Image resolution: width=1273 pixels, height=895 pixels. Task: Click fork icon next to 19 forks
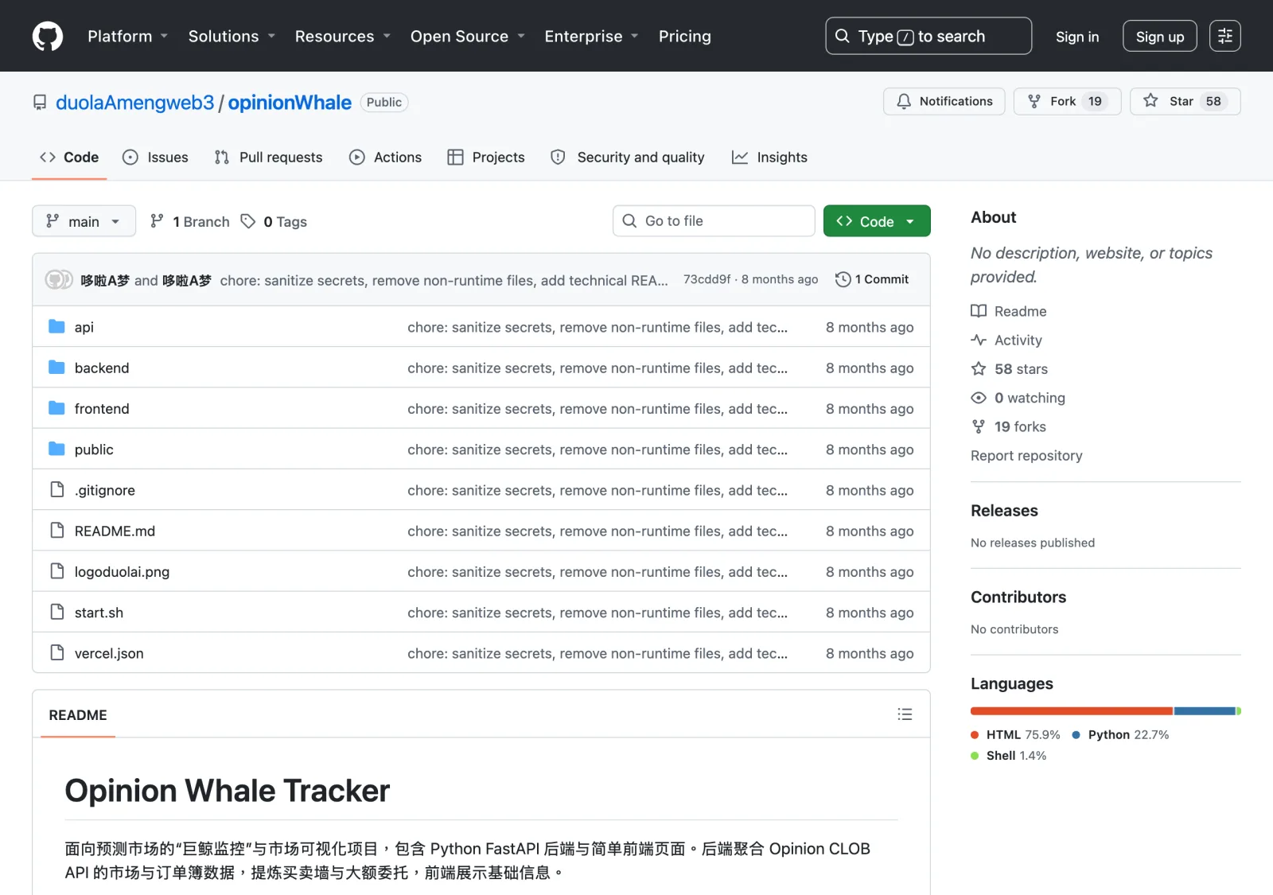[979, 426]
